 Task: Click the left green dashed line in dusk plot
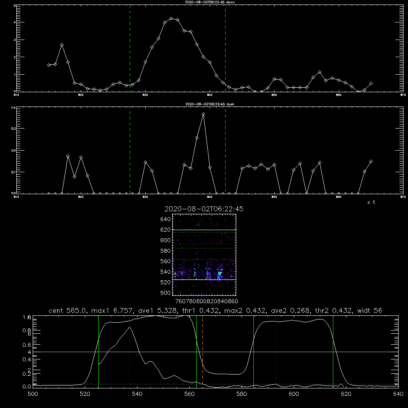130,151
